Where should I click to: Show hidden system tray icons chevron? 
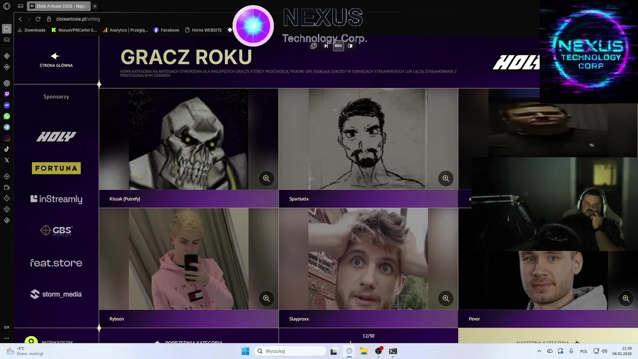click(x=539, y=351)
